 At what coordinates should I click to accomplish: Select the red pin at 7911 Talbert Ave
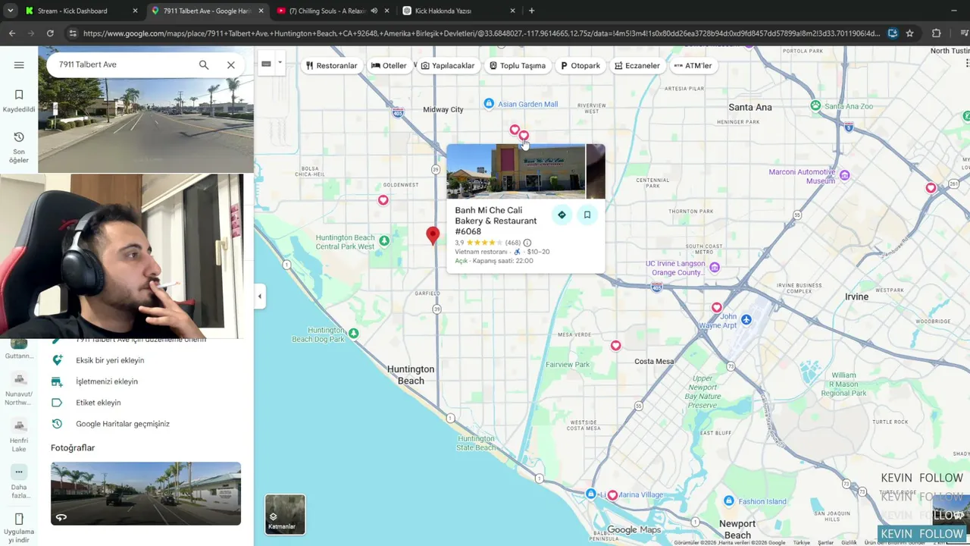coord(433,236)
